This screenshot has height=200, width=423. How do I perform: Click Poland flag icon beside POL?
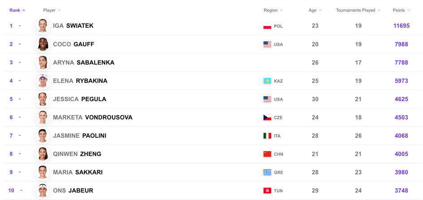tap(267, 26)
